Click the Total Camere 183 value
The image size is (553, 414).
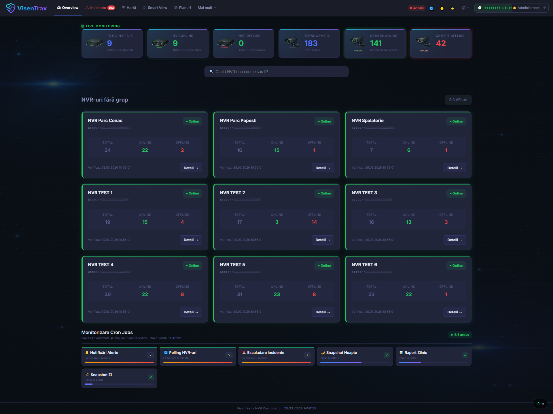pyautogui.click(x=311, y=43)
